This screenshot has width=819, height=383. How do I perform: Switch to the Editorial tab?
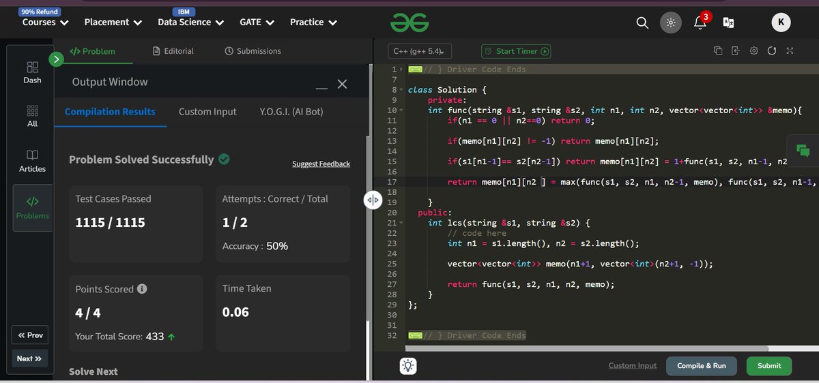coord(173,51)
